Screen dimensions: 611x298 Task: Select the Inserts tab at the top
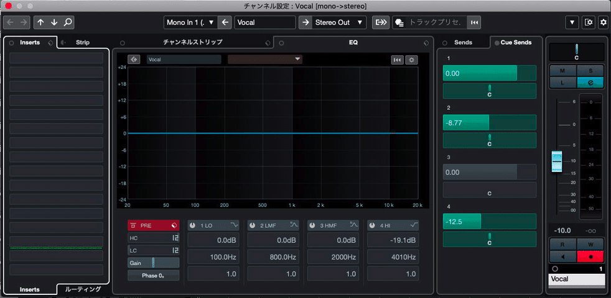coord(30,42)
